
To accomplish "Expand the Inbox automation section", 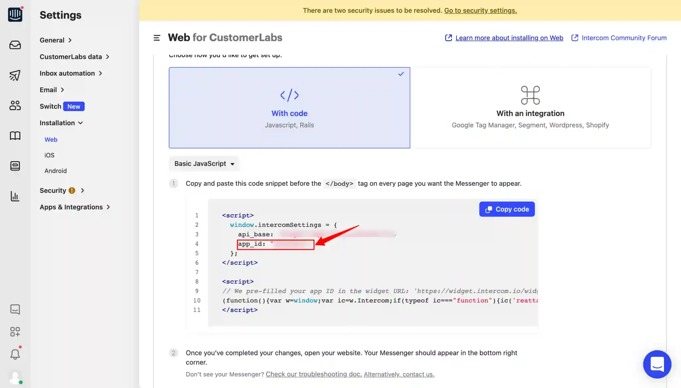I will [71, 73].
